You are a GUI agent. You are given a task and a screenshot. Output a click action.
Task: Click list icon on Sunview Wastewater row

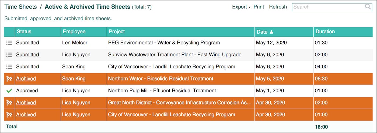(x=9, y=55)
